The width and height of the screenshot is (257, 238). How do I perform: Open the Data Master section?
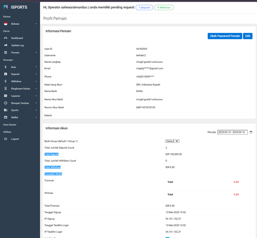point(10,124)
